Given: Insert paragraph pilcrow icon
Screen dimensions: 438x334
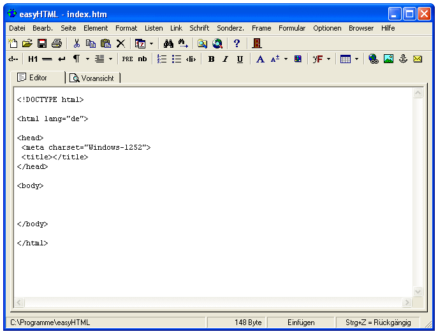Looking at the screenshot, I should [77, 59].
